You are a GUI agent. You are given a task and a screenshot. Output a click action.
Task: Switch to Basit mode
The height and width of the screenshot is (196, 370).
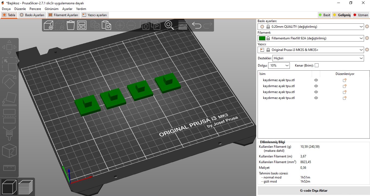324,15
